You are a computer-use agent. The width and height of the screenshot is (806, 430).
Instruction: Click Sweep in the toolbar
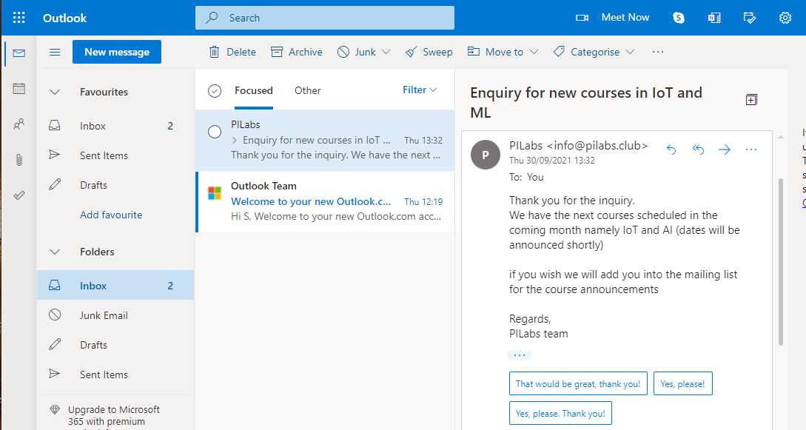click(x=429, y=52)
